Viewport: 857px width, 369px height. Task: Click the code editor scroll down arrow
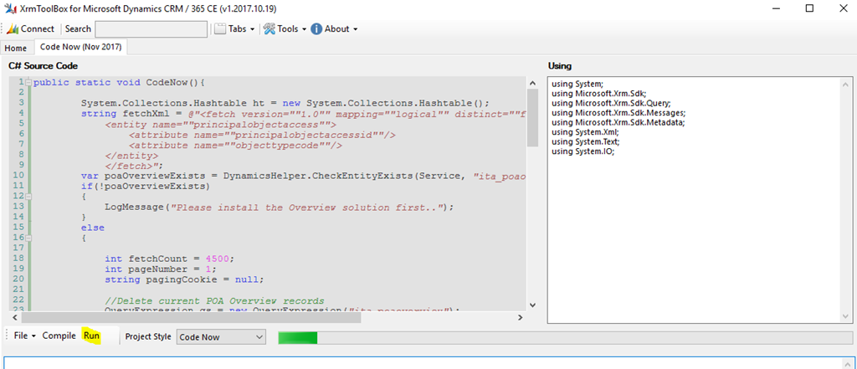pyautogui.click(x=533, y=305)
